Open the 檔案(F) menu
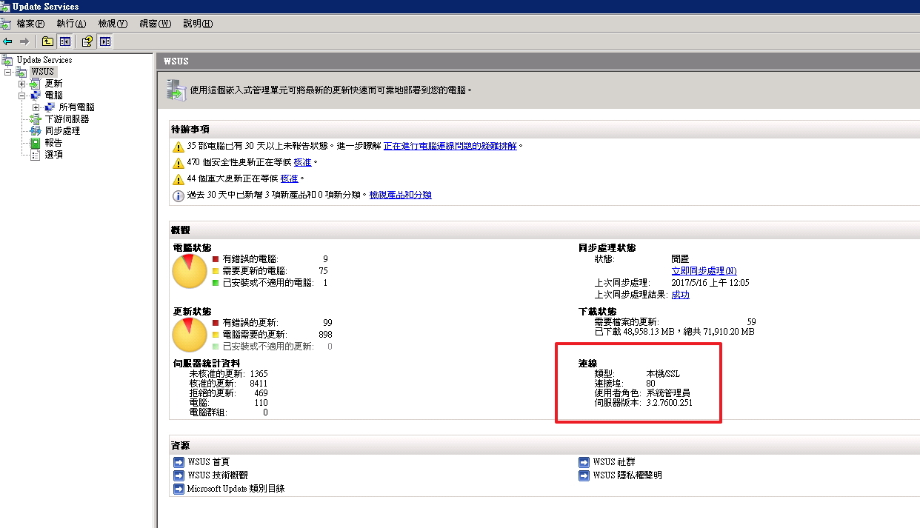The image size is (920, 528). click(x=30, y=24)
